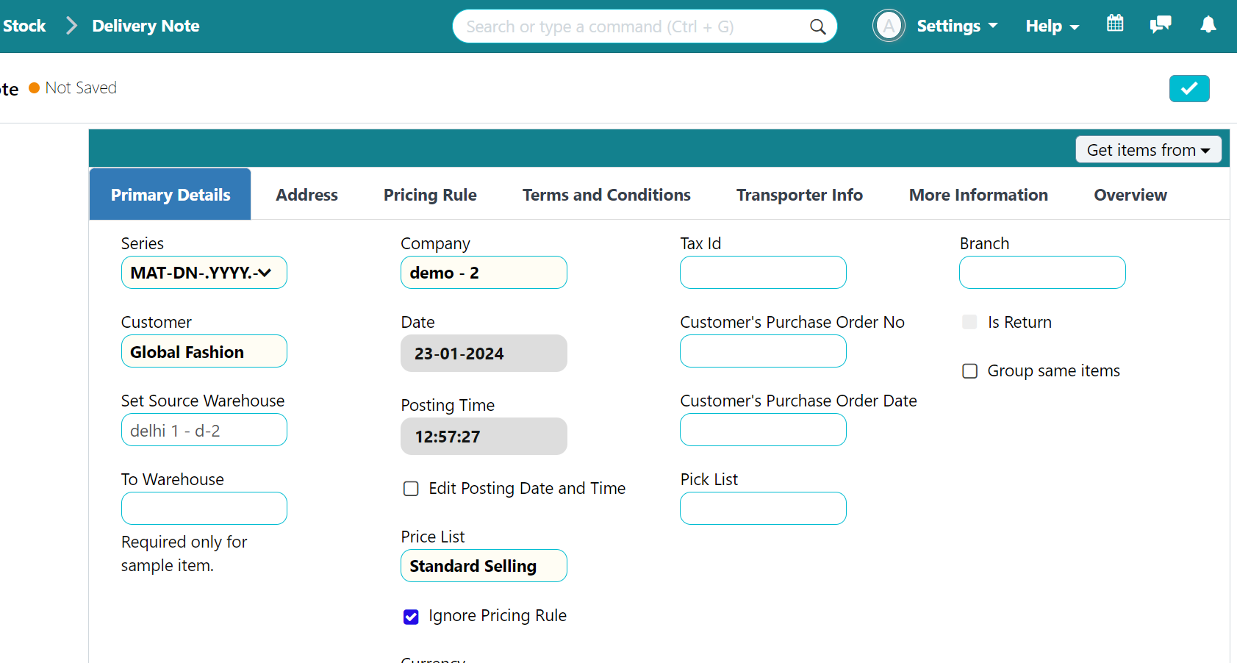
Task: Click the Tax Id input field
Action: (763, 273)
